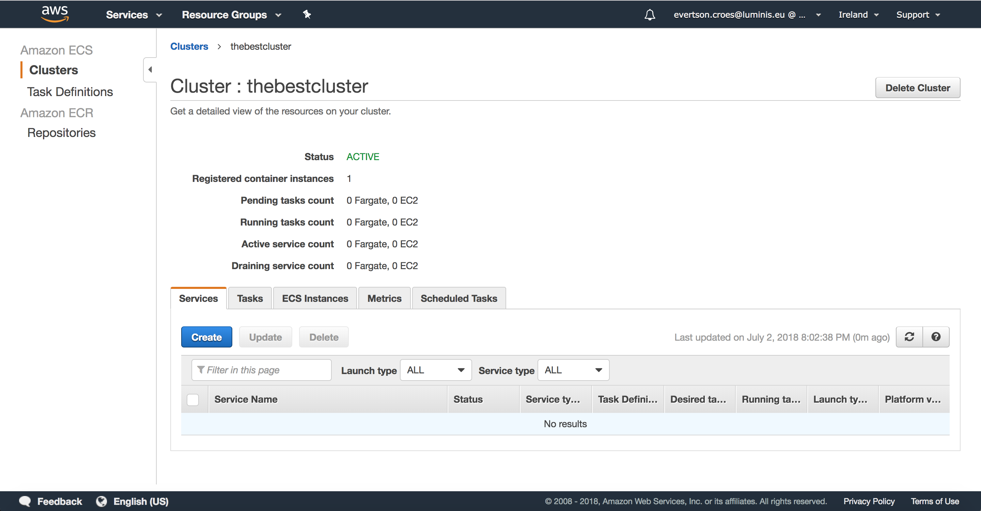Open Task Definitions in the sidebar
The height and width of the screenshot is (511, 981).
(70, 92)
